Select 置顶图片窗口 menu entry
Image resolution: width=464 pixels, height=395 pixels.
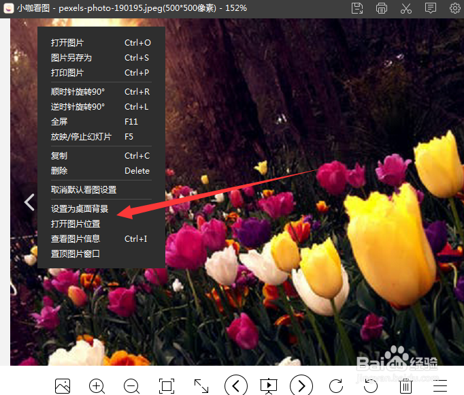[101, 254]
